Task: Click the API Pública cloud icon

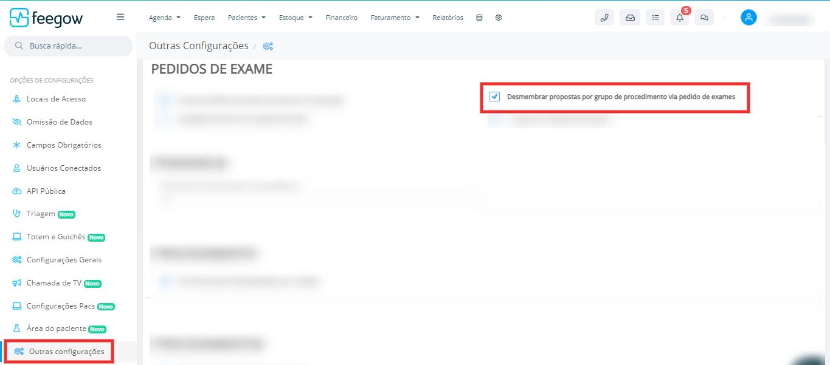Action: click(x=16, y=191)
